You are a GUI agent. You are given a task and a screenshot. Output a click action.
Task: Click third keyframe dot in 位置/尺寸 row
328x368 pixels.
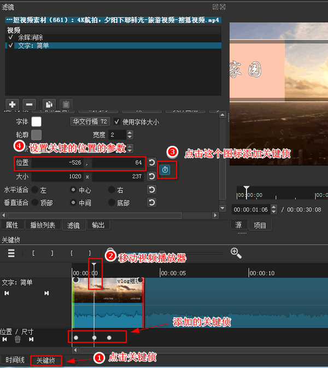[109, 338]
